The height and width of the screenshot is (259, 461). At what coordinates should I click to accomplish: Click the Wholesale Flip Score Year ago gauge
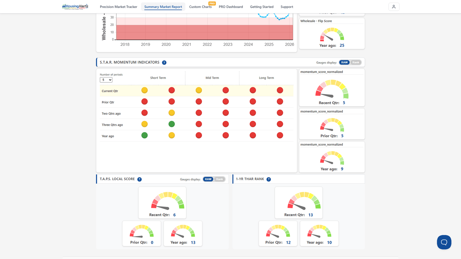332,35
